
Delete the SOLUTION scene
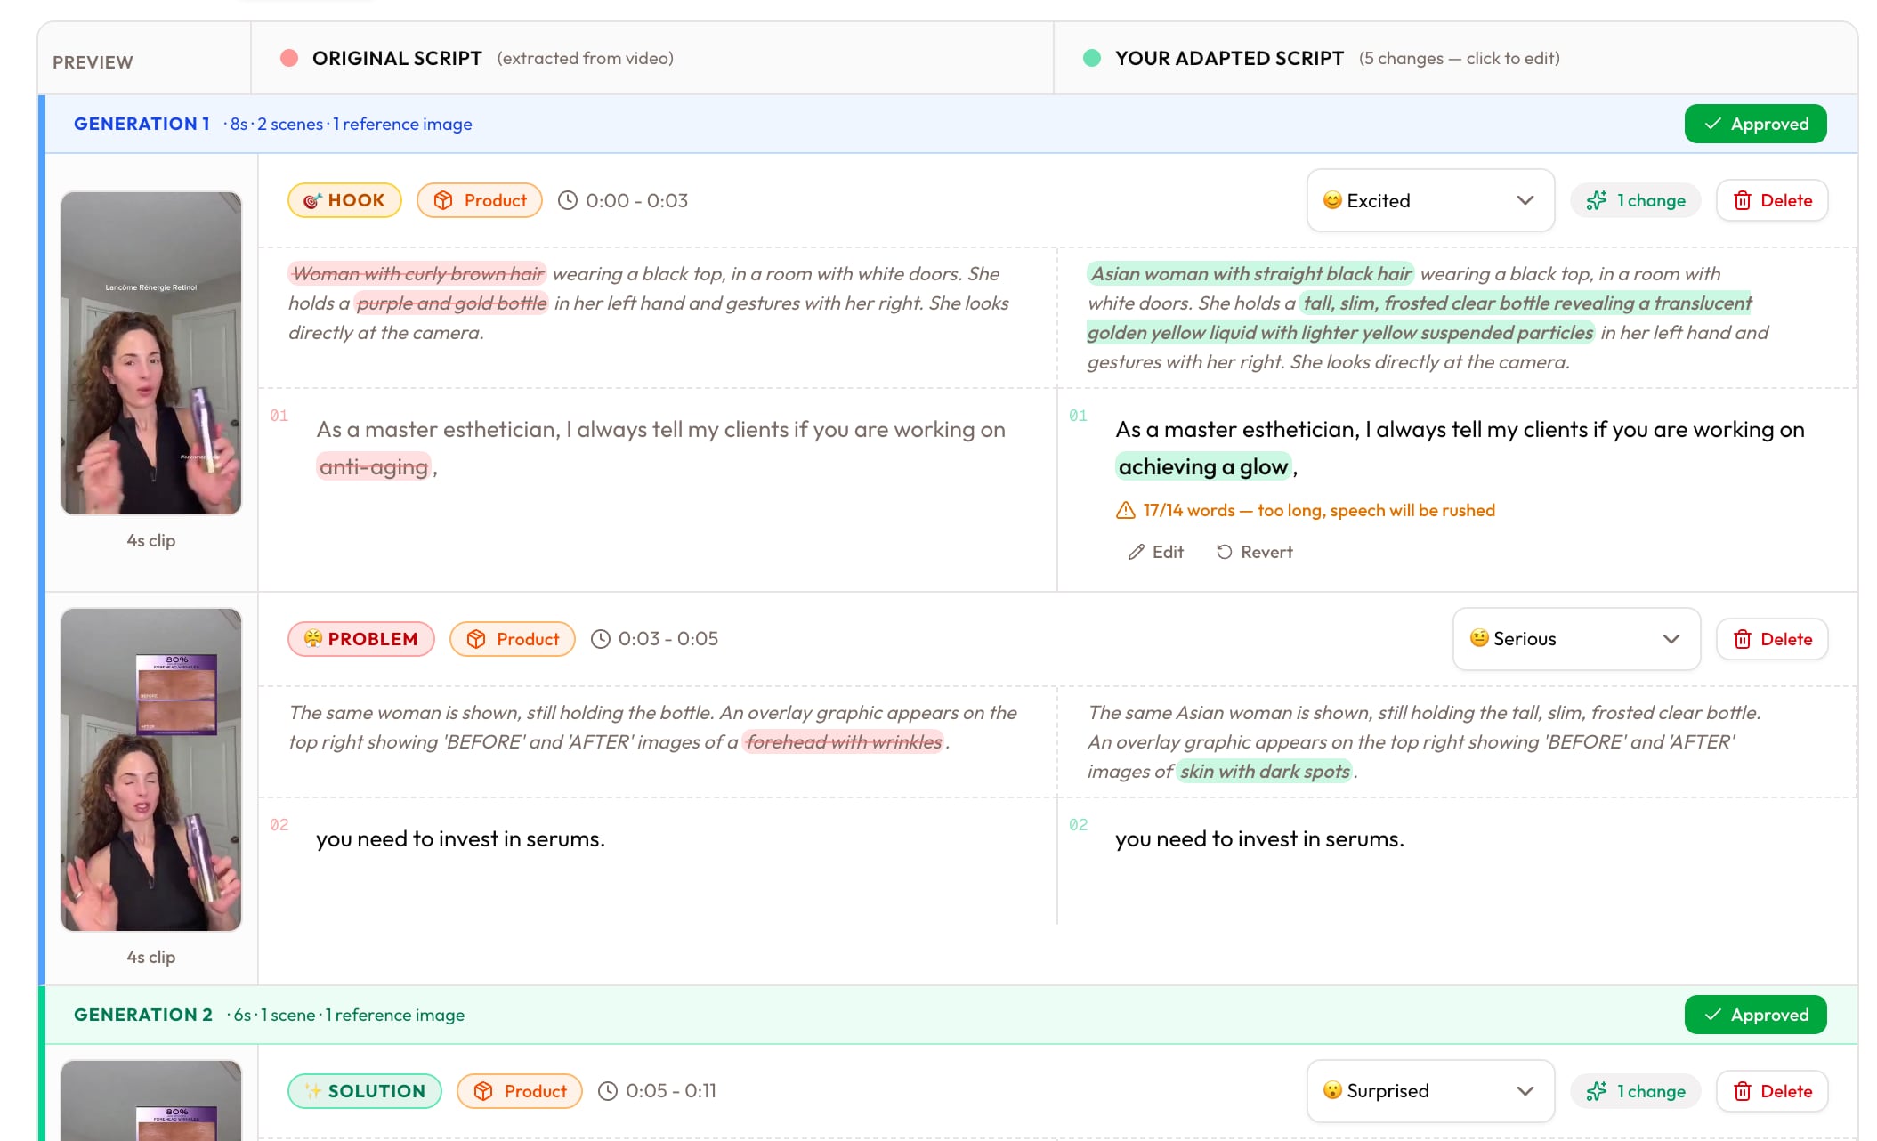point(1772,1091)
